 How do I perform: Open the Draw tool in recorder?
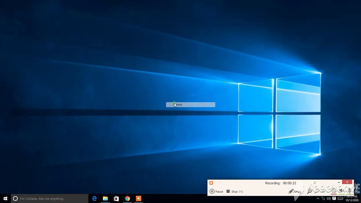(x=295, y=191)
